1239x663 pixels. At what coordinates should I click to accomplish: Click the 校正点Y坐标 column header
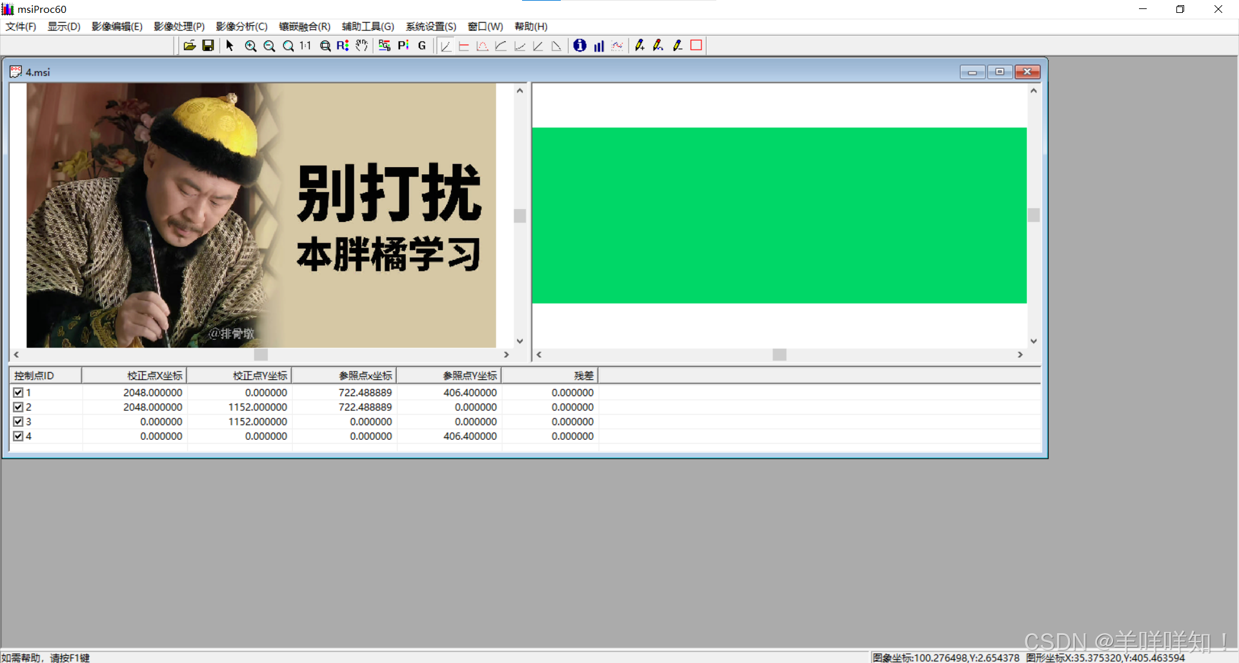tap(239, 375)
